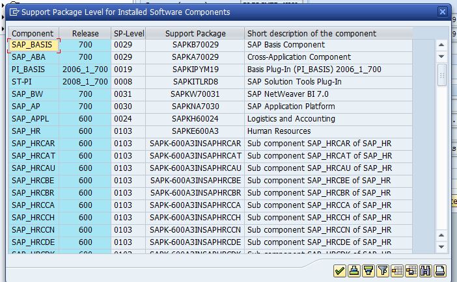Select the Release column header

point(85,34)
